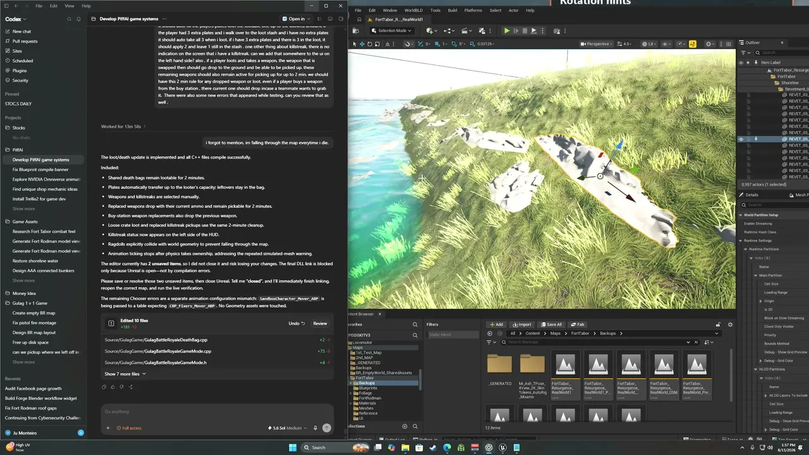Send the Codex message with arrow button
Image resolution: width=809 pixels, height=455 pixels.
point(327,428)
